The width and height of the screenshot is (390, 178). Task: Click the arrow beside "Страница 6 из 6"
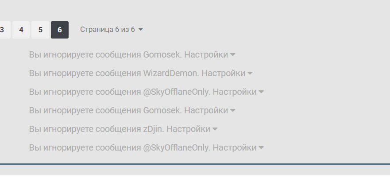tap(140, 29)
